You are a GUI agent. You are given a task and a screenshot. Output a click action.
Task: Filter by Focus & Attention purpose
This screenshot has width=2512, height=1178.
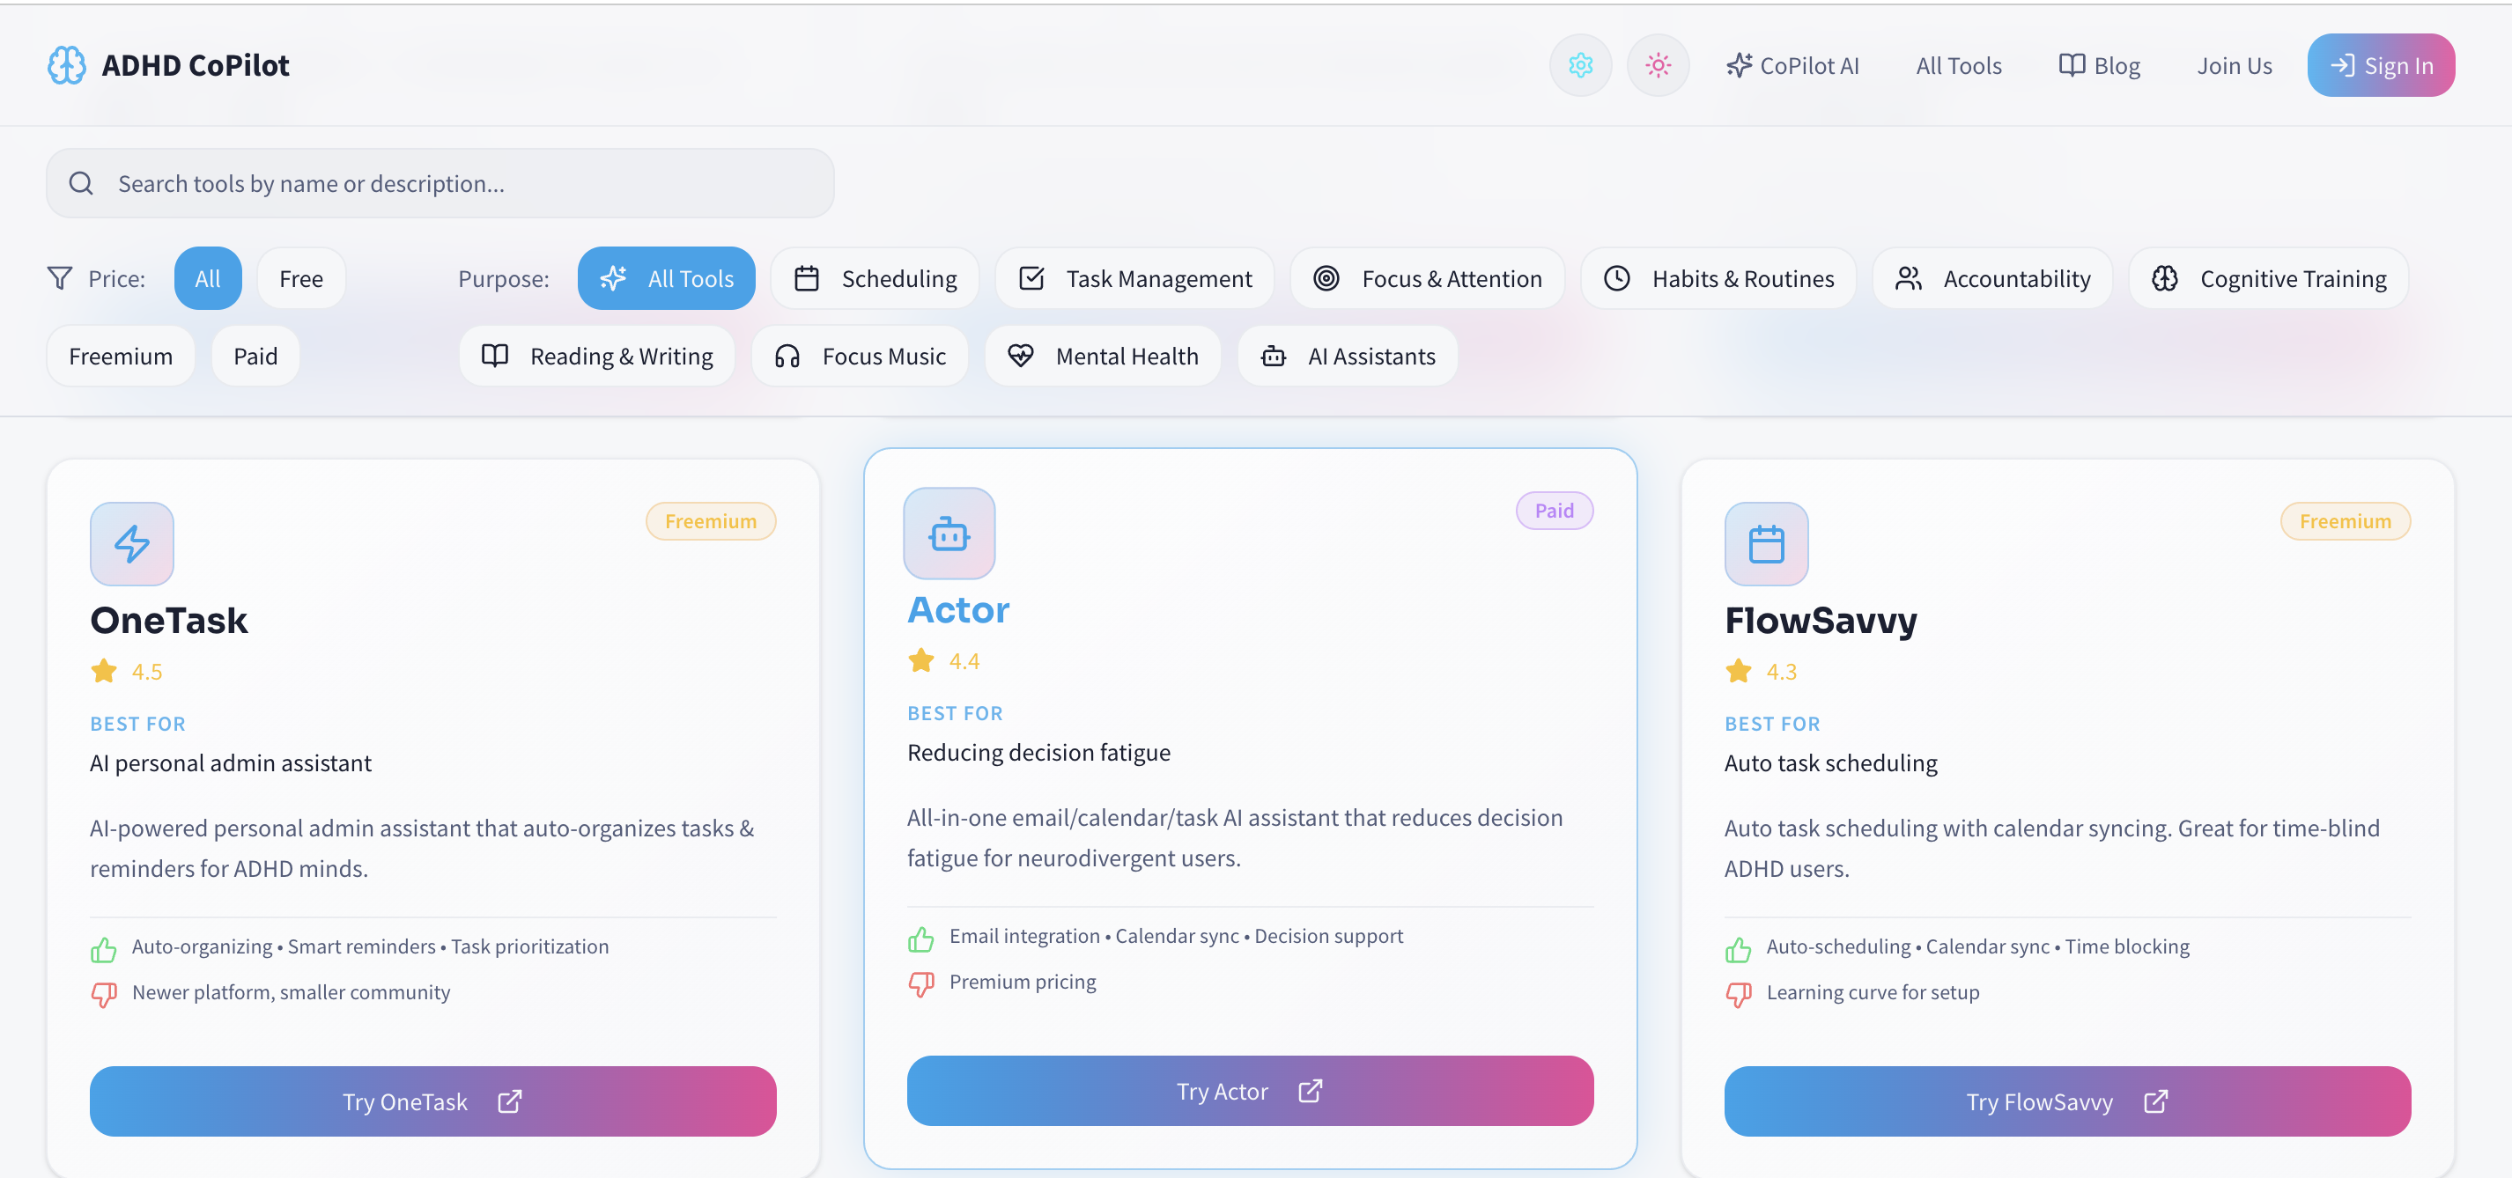(x=1427, y=279)
